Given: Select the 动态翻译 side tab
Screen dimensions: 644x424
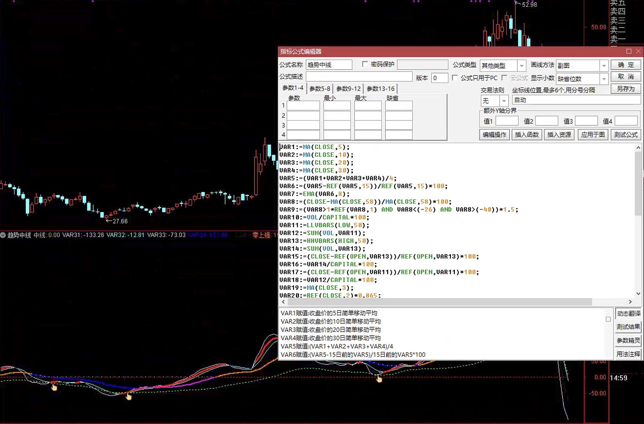Looking at the screenshot, I should pyautogui.click(x=628, y=313).
